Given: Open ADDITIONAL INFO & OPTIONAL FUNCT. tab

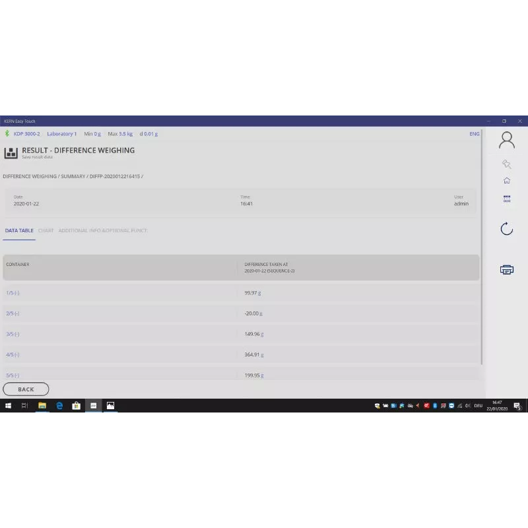Looking at the screenshot, I should [102, 230].
